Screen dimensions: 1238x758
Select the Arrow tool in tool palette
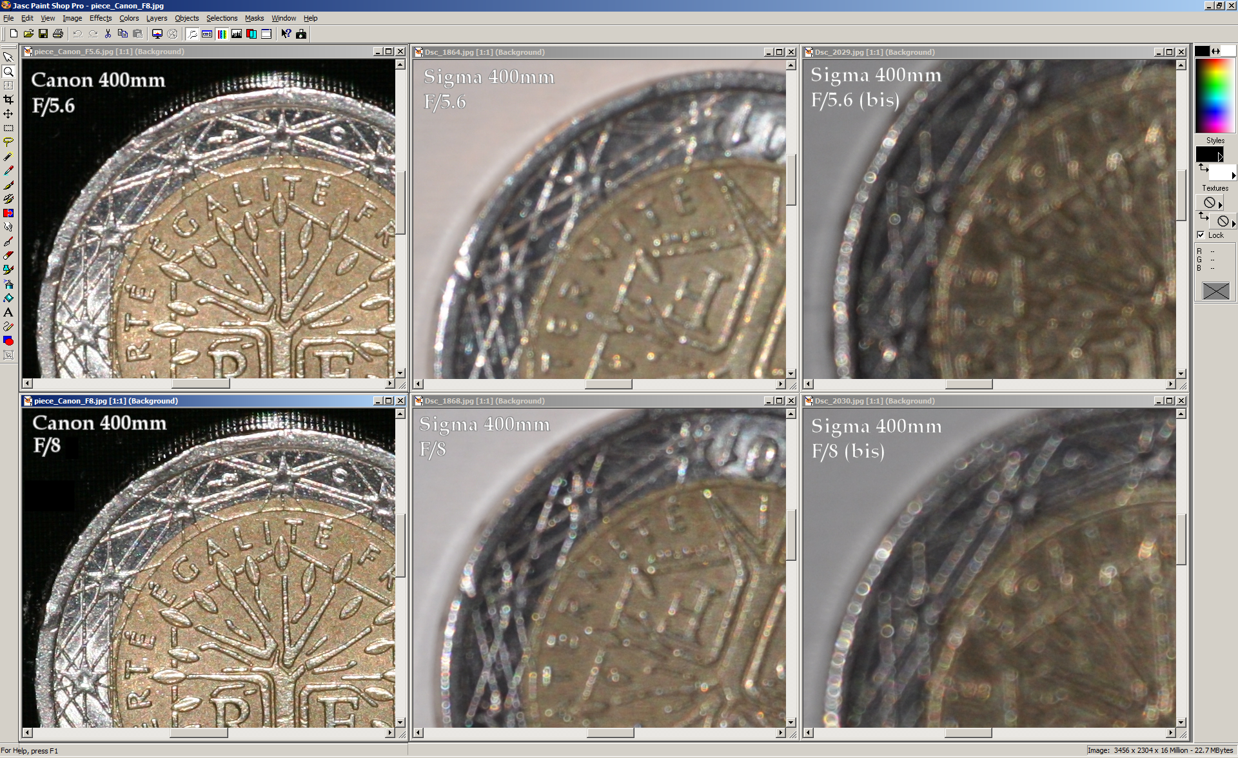tap(8, 57)
